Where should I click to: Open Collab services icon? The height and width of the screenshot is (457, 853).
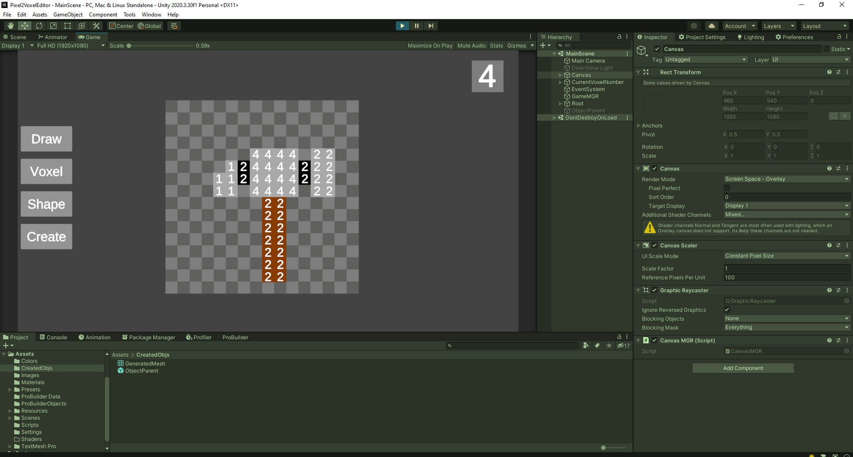(694, 26)
